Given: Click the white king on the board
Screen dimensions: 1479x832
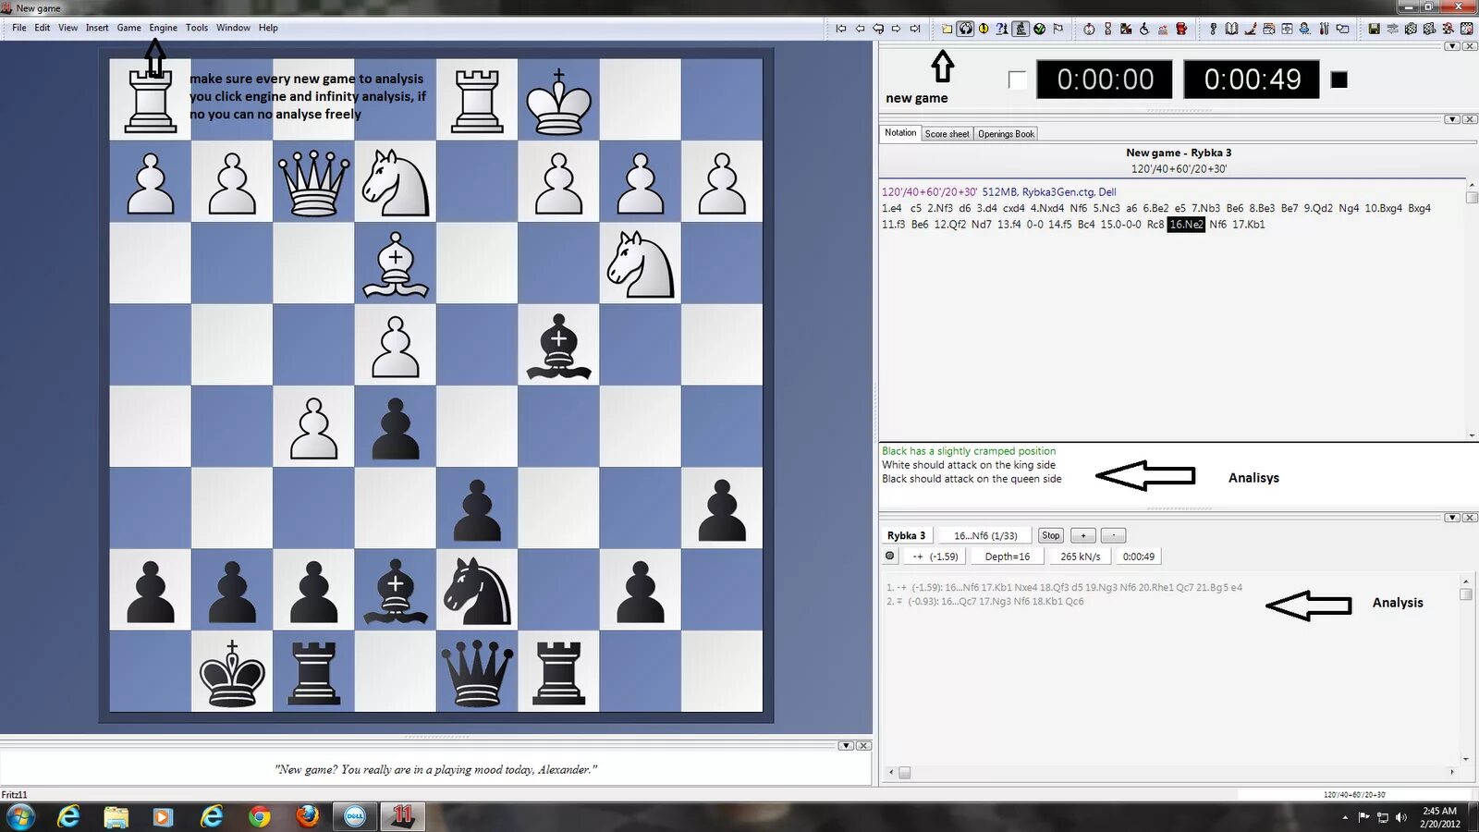Looking at the screenshot, I should coord(558,100).
